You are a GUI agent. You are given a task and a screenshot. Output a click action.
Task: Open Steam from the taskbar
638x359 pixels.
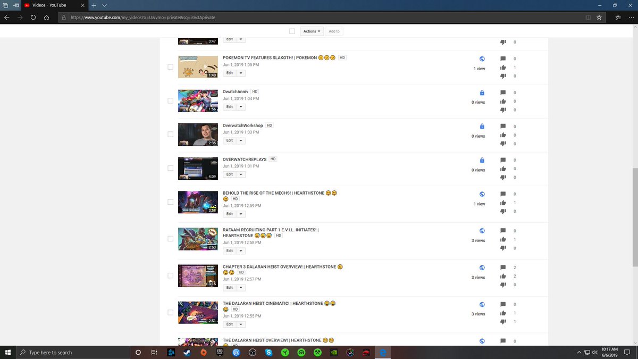[x=187, y=352]
